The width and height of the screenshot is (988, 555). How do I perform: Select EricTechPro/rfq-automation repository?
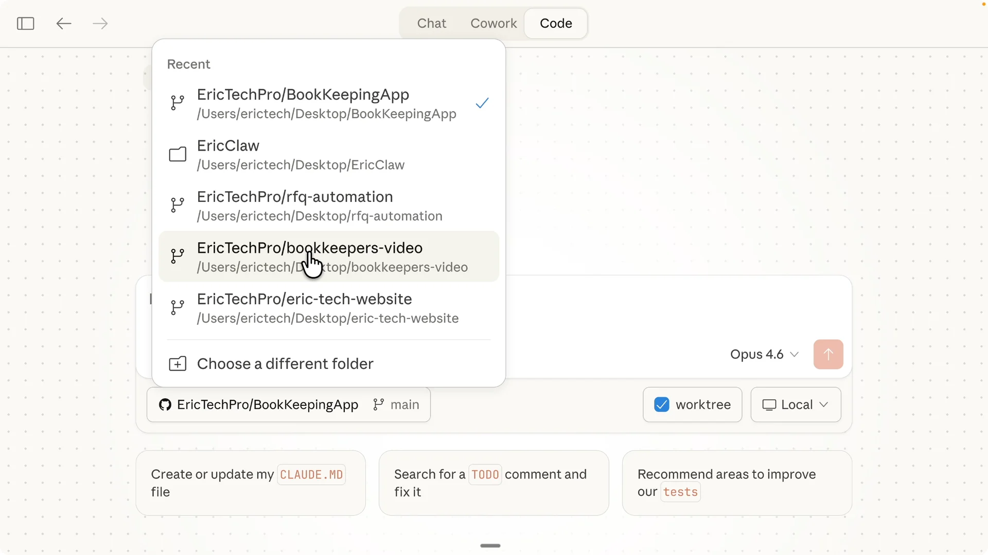[x=329, y=206]
